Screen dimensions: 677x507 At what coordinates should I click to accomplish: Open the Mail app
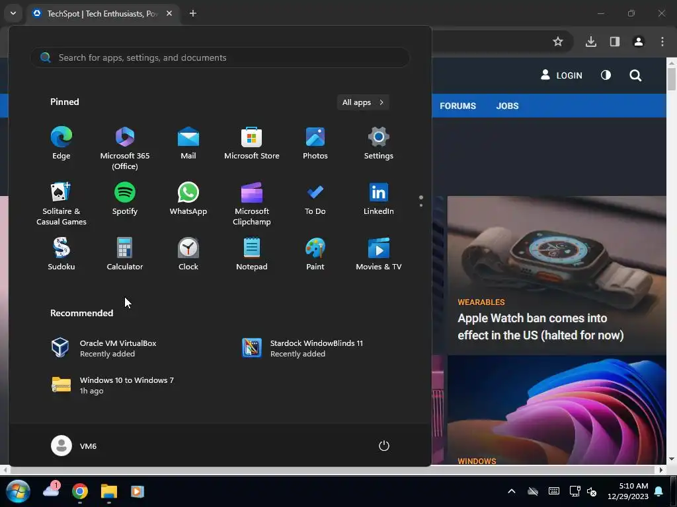pyautogui.click(x=188, y=143)
